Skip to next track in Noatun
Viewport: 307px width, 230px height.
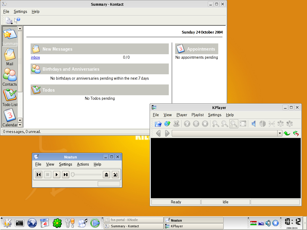click(66, 175)
